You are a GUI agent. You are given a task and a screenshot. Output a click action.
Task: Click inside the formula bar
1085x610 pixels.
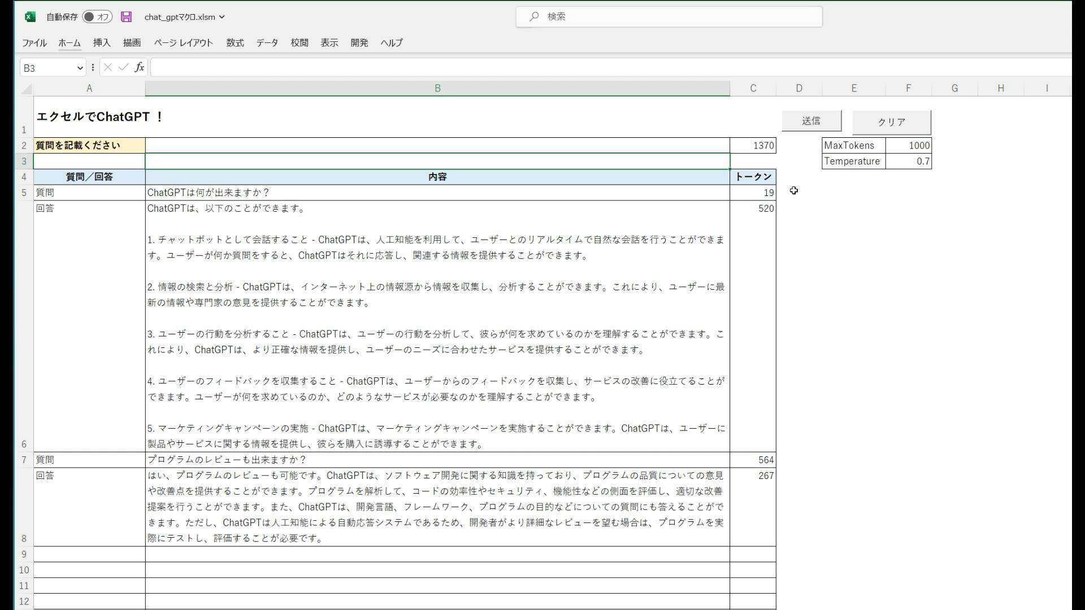(x=396, y=67)
